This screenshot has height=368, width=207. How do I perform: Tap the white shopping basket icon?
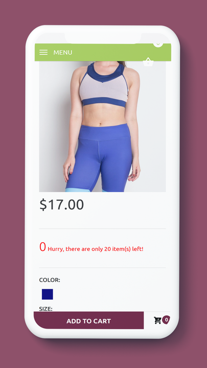pos(148,62)
